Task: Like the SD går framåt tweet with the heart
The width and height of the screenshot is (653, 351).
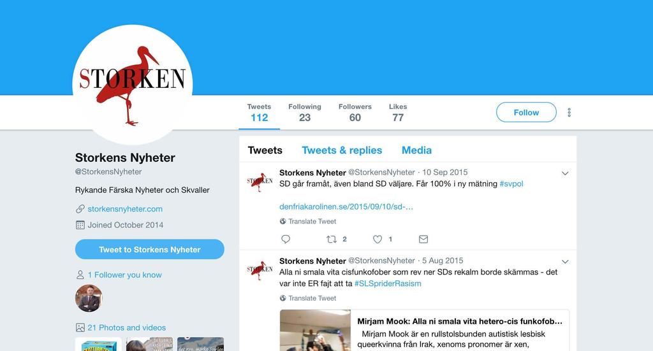Action: pos(378,239)
